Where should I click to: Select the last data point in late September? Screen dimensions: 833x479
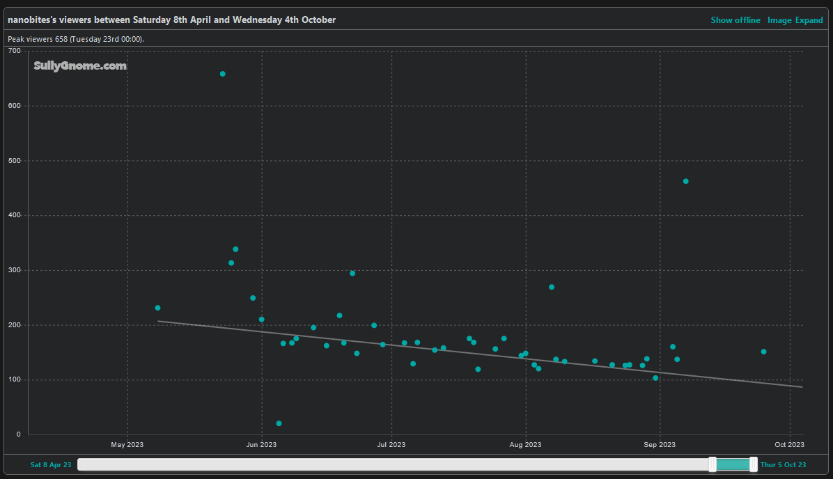click(763, 352)
